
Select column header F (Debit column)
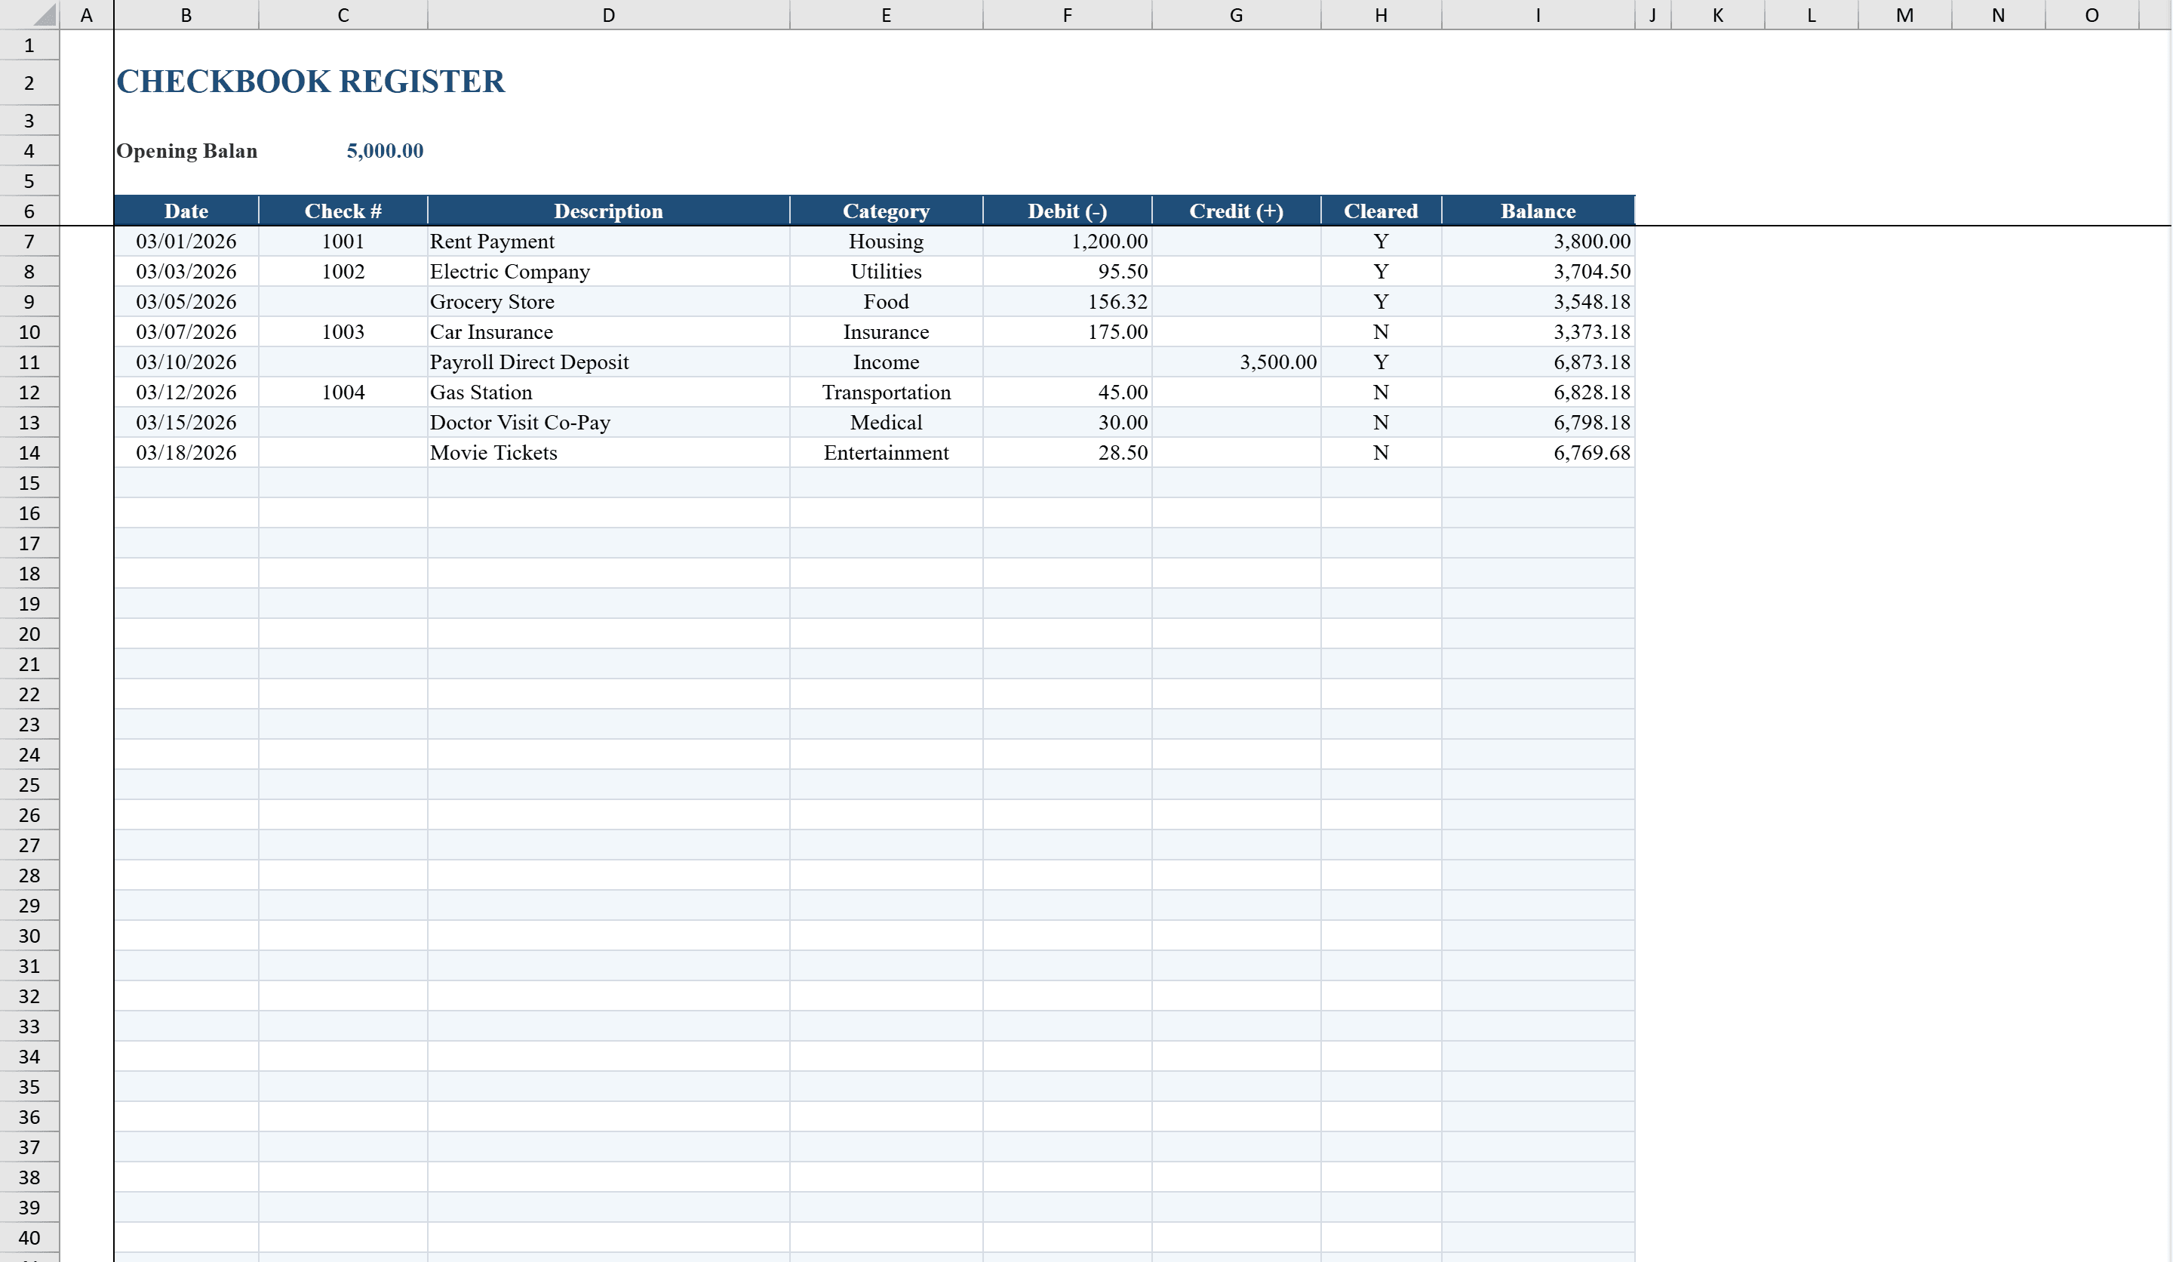click(x=1067, y=14)
